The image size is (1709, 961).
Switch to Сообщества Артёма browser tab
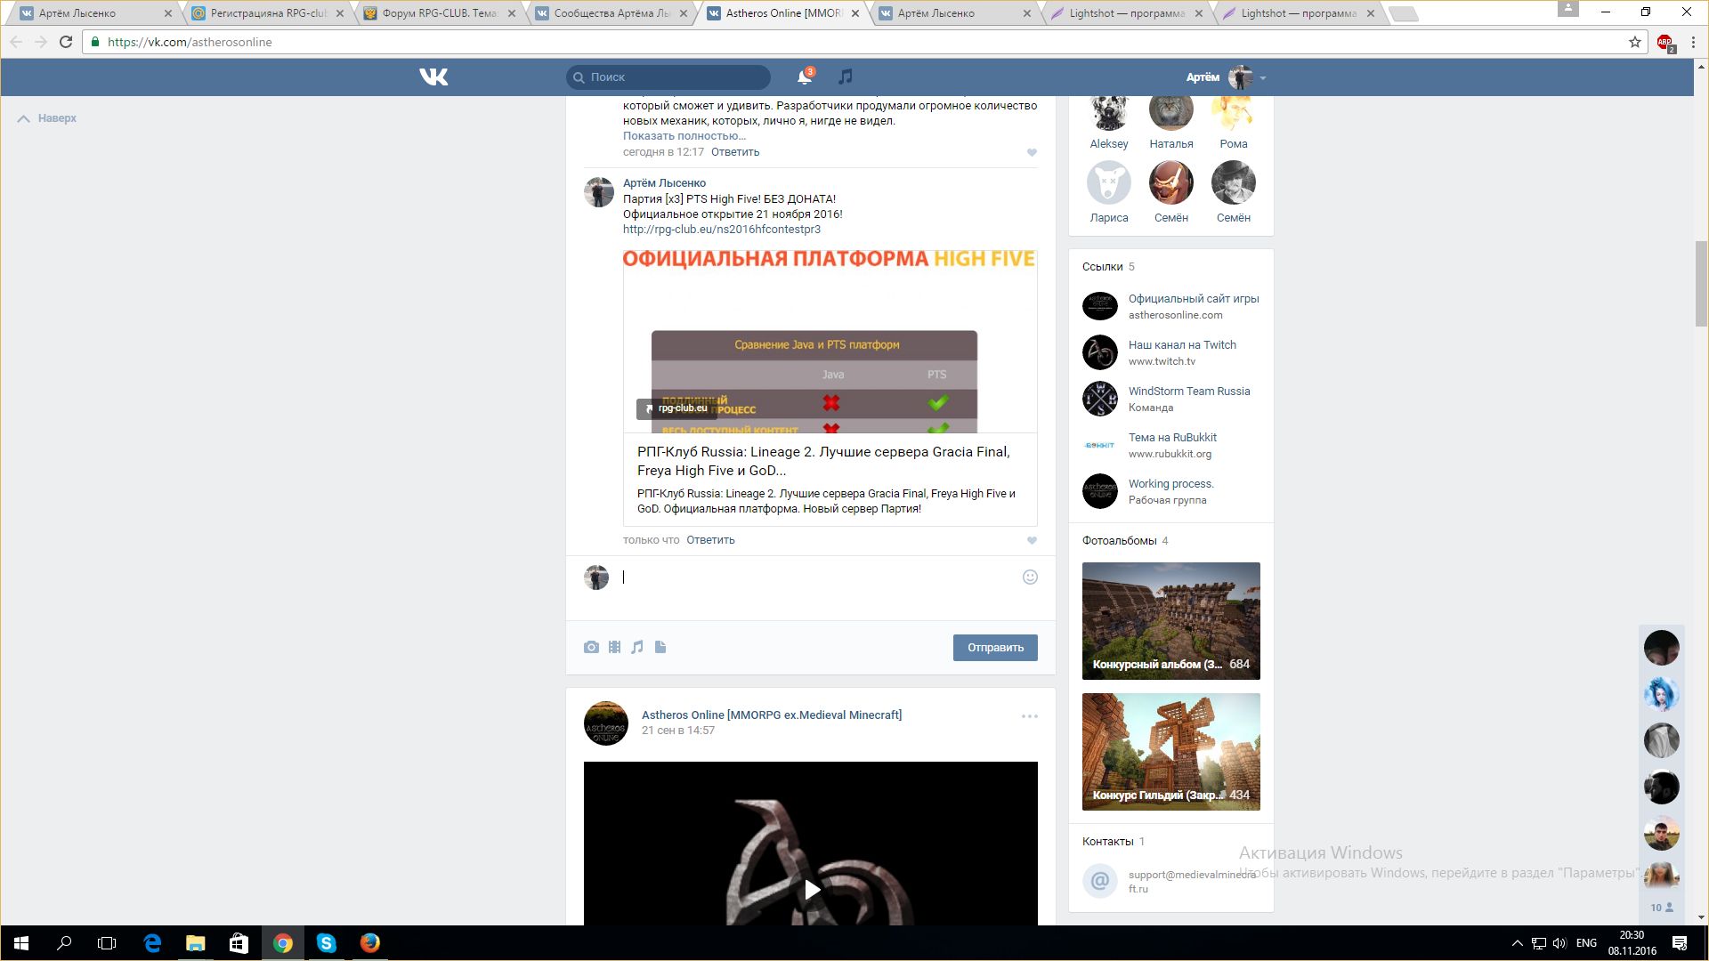click(x=612, y=13)
